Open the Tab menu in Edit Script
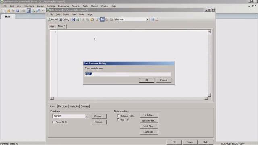Image resolution: width=258 pixels, height=145 pixels. point(74,14)
